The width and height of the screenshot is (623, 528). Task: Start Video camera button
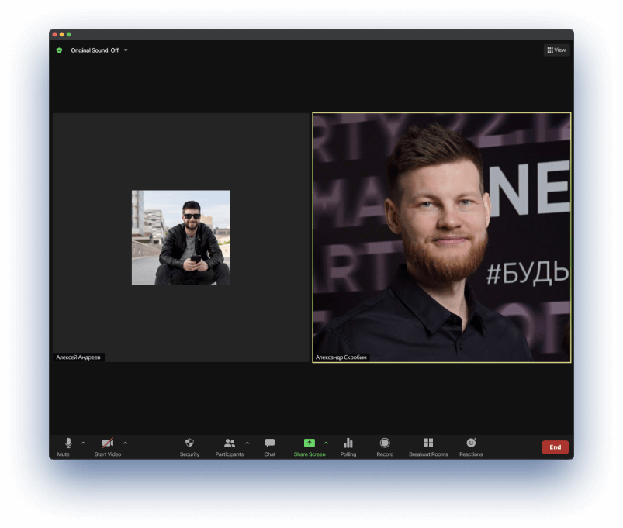pos(108,447)
